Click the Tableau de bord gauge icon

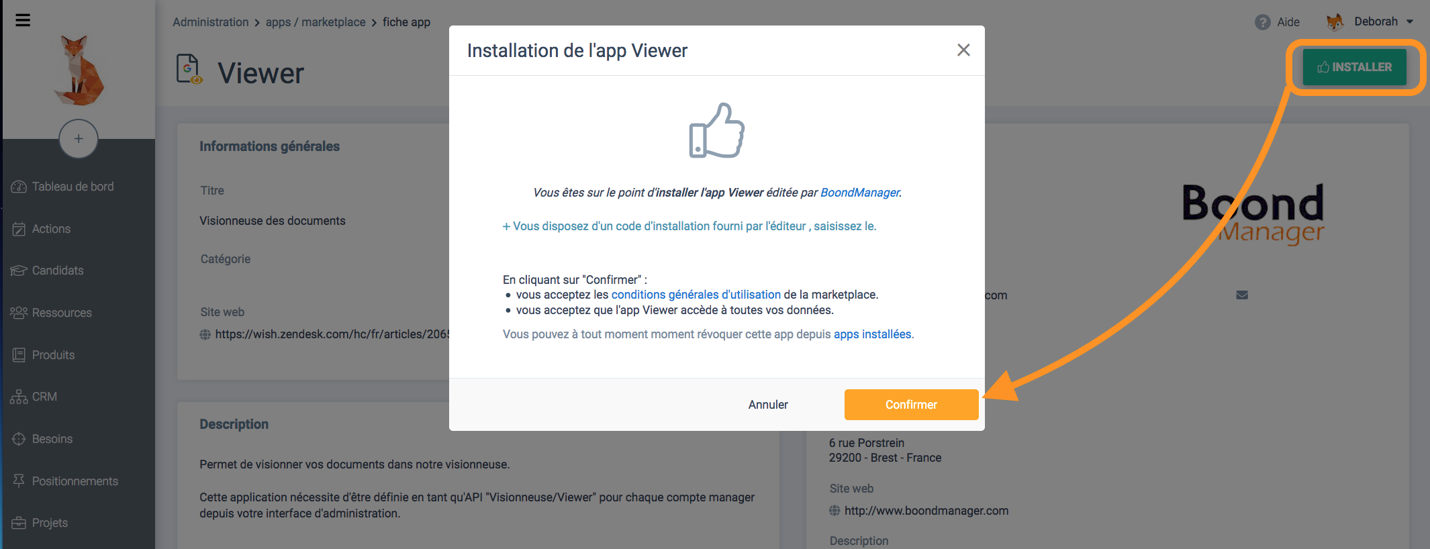(19, 187)
